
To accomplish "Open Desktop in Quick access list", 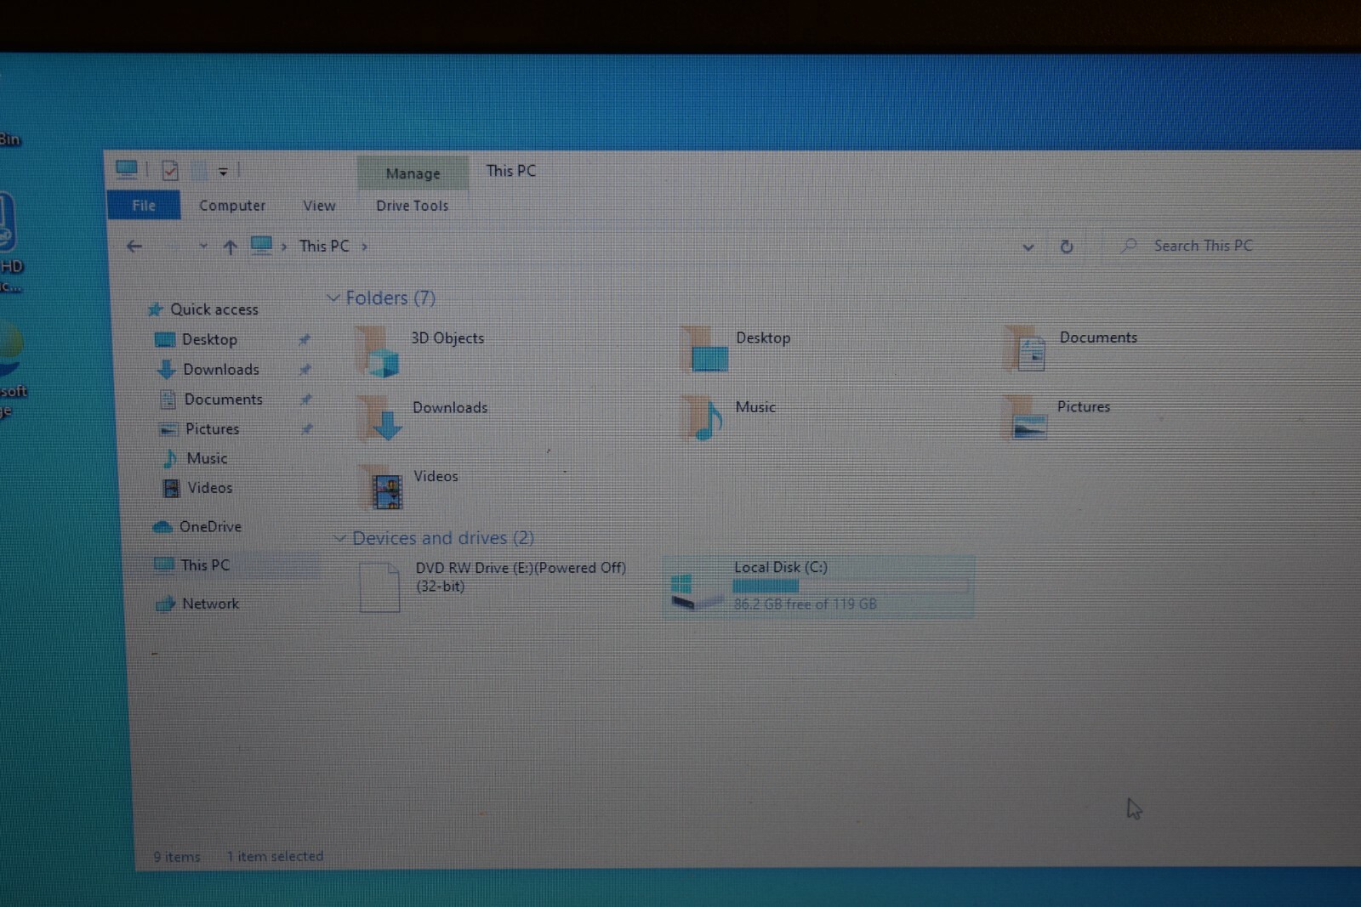I will 209,339.
